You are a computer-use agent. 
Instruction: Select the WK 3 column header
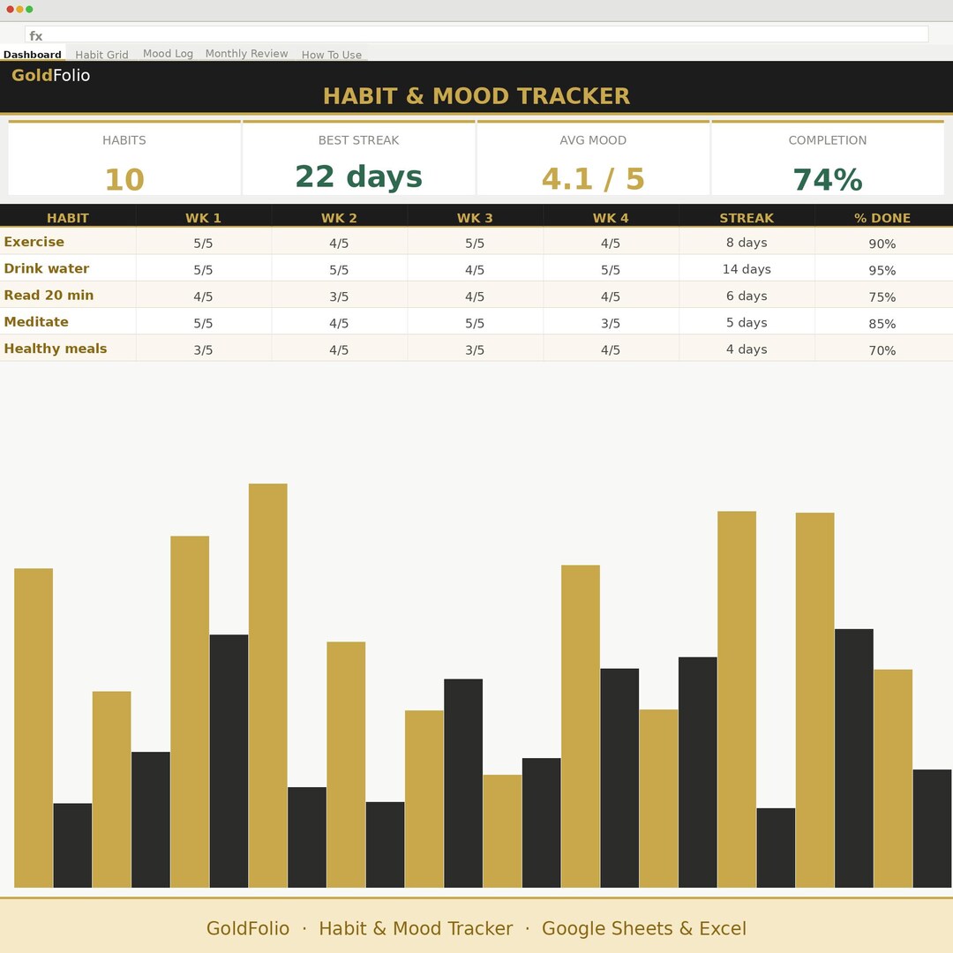point(475,218)
